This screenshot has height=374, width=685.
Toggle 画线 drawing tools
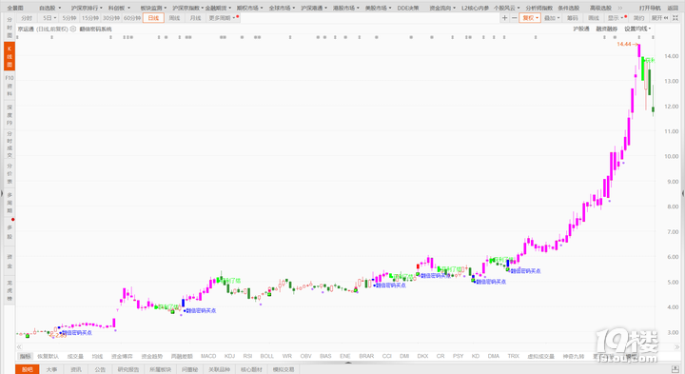point(594,18)
